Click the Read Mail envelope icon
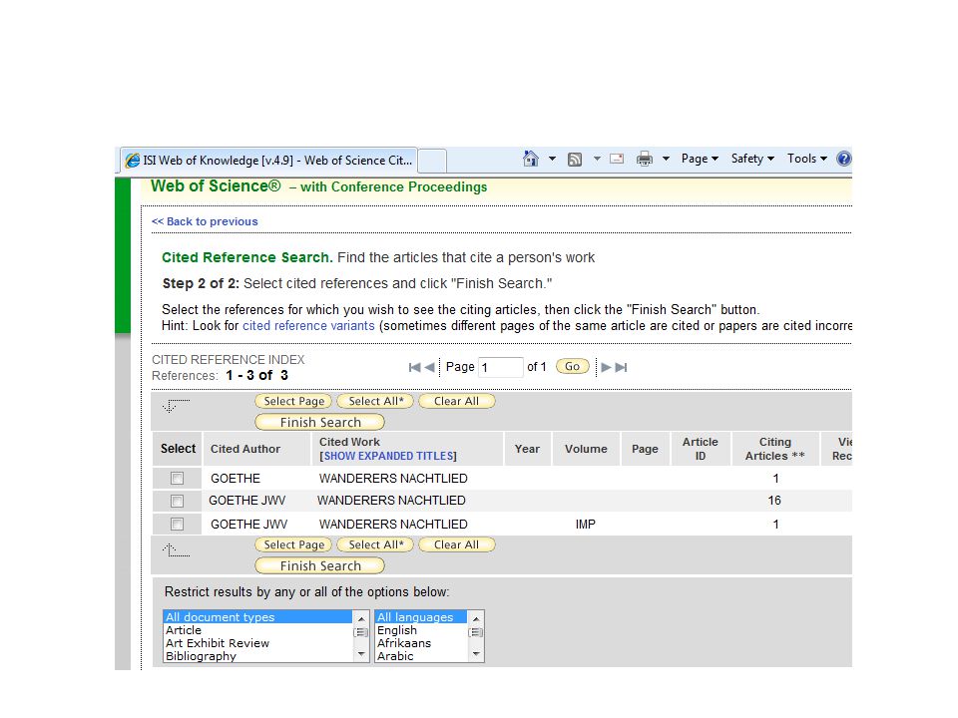This screenshot has height=718, width=958. tap(617, 159)
